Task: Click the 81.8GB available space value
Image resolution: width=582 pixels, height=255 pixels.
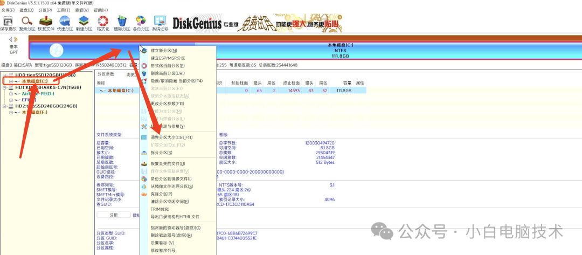Action: click(327, 147)
